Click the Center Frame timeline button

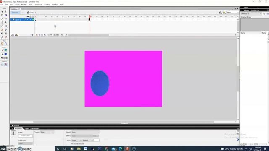pyautogui.click(x=37, y=35)
